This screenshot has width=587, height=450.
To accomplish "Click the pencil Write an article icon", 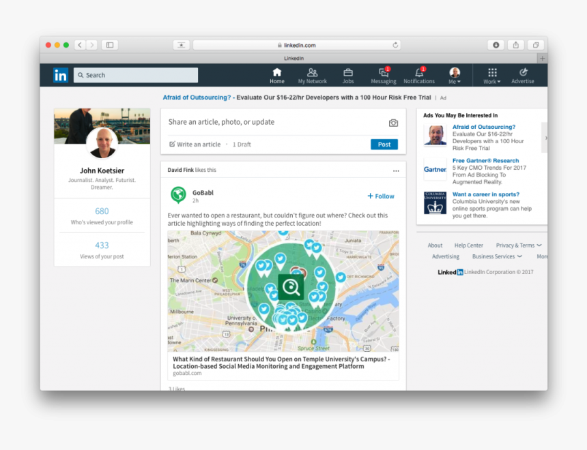I will click(172, 144).
